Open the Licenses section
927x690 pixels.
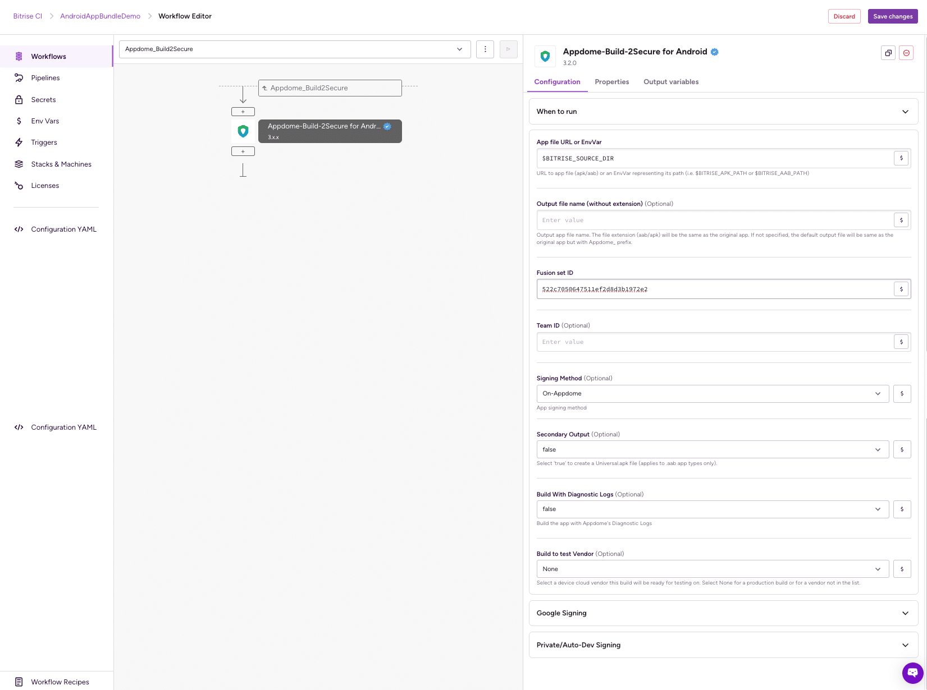tap(45, 185)
